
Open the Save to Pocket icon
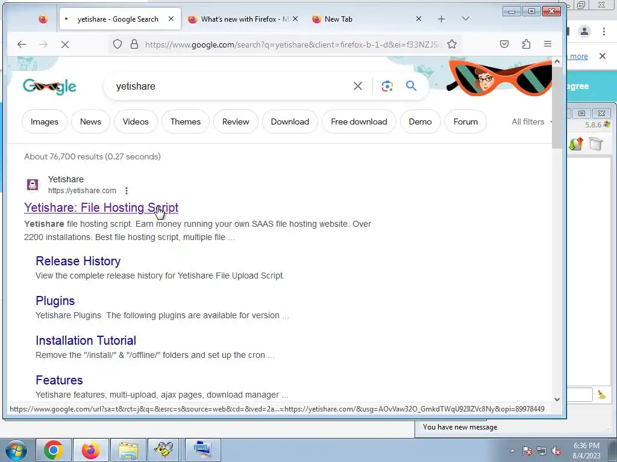504,44
